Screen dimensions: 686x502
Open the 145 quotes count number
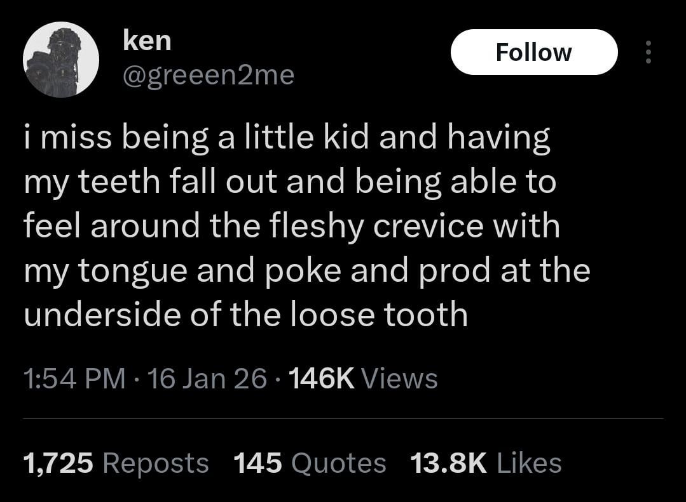[257, 463]
